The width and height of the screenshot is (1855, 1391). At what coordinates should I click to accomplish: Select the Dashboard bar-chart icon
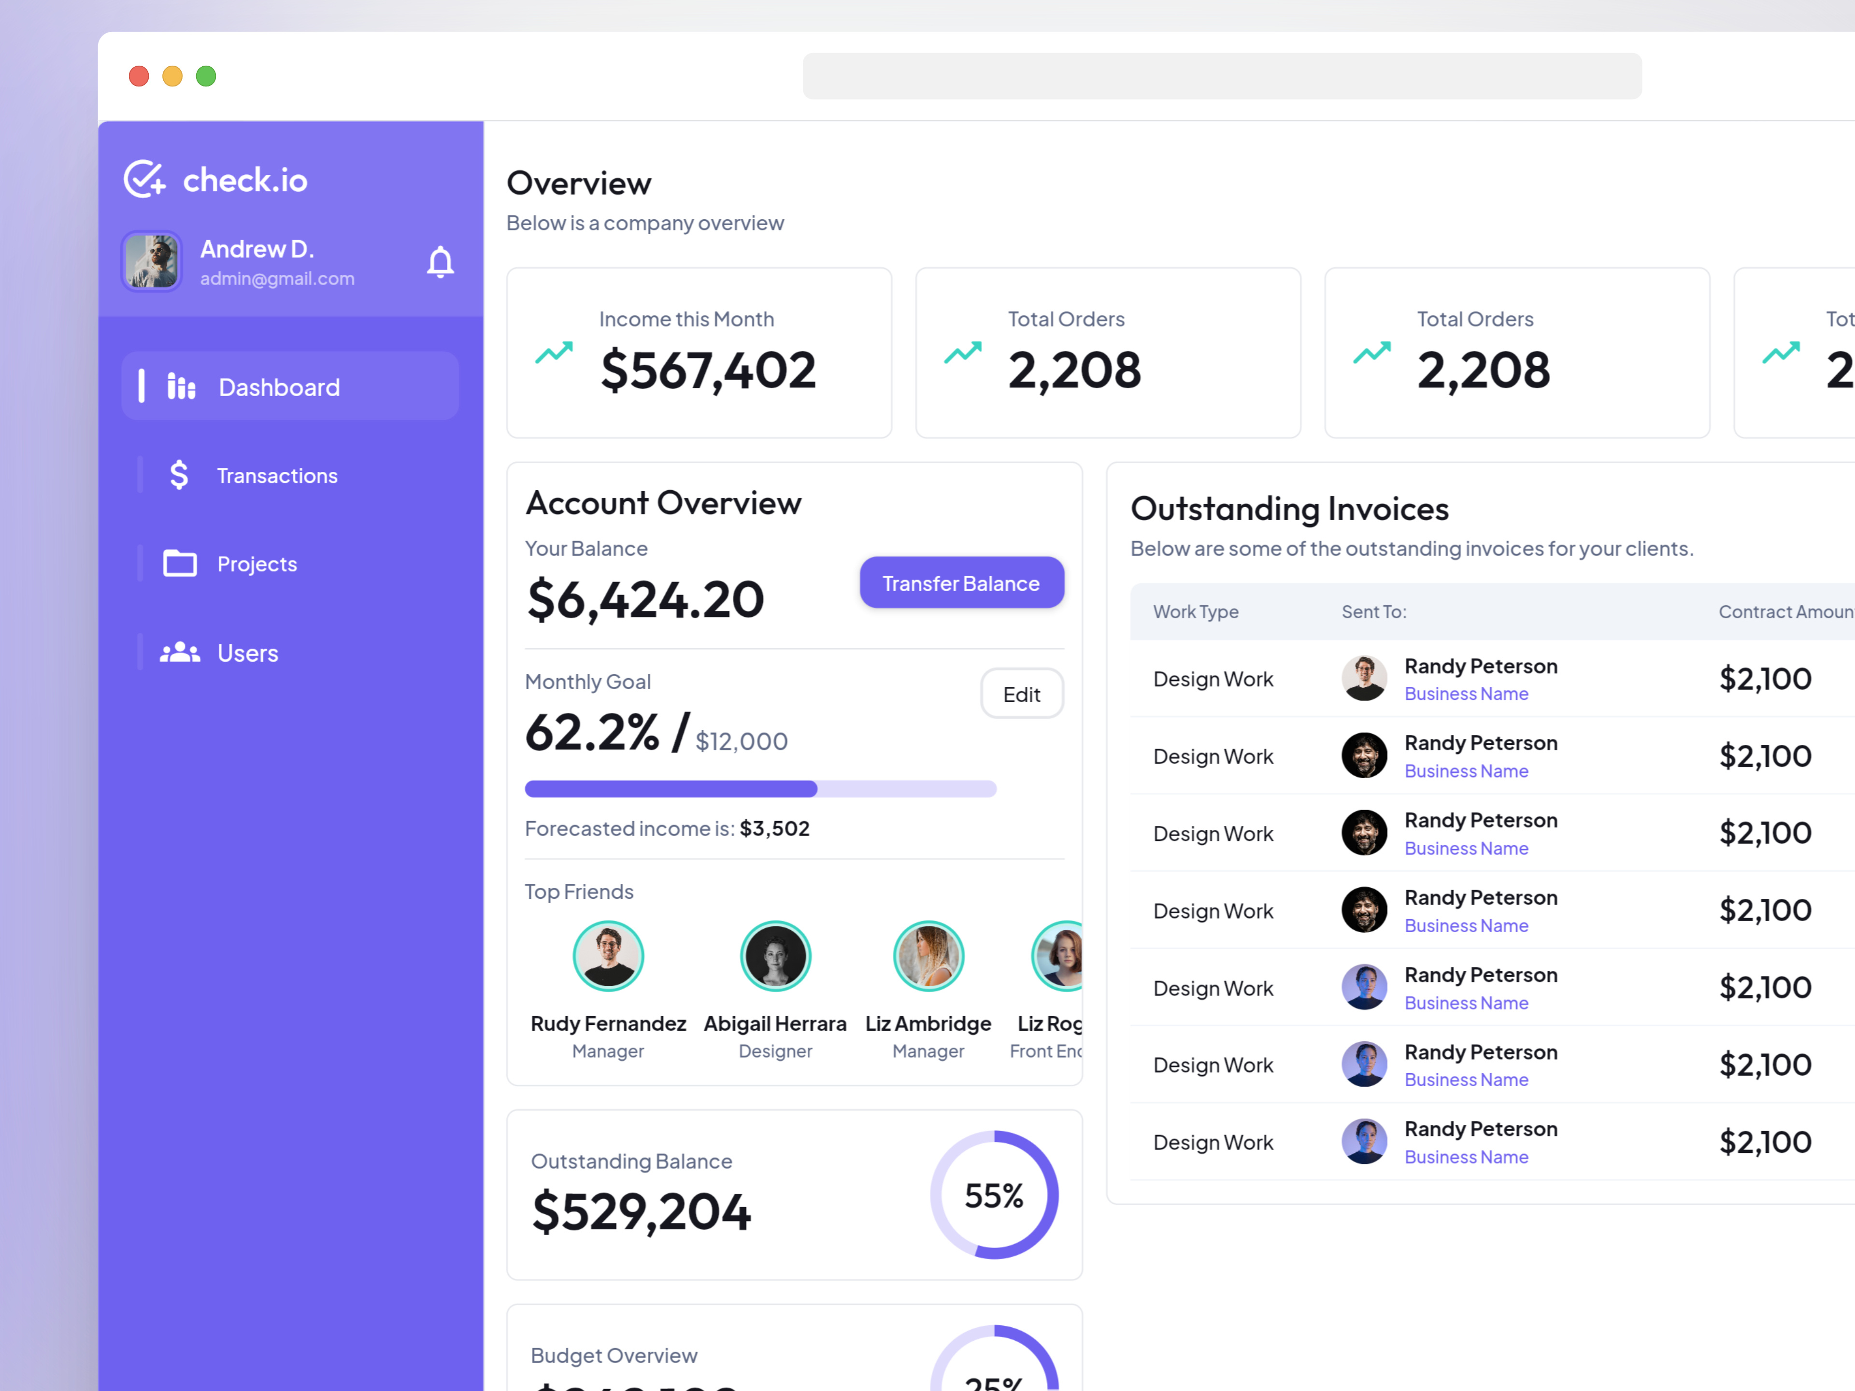pos(180,386)
